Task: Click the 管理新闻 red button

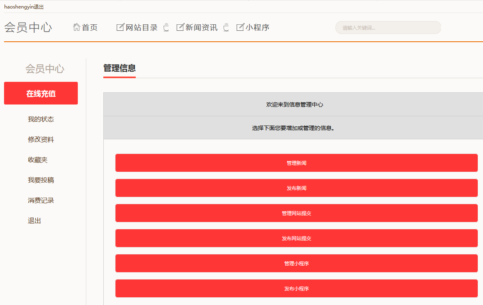Action: coord(296,163)
